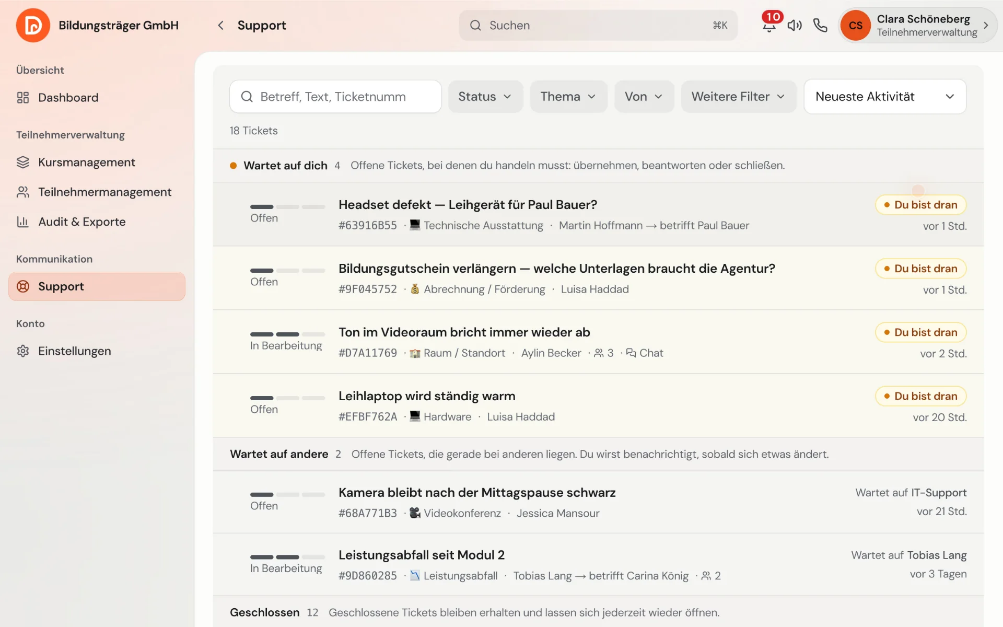The height and width of the screenshot is (627, 1003).
Task: Open the Status filter dropdown
Action: 485,97
